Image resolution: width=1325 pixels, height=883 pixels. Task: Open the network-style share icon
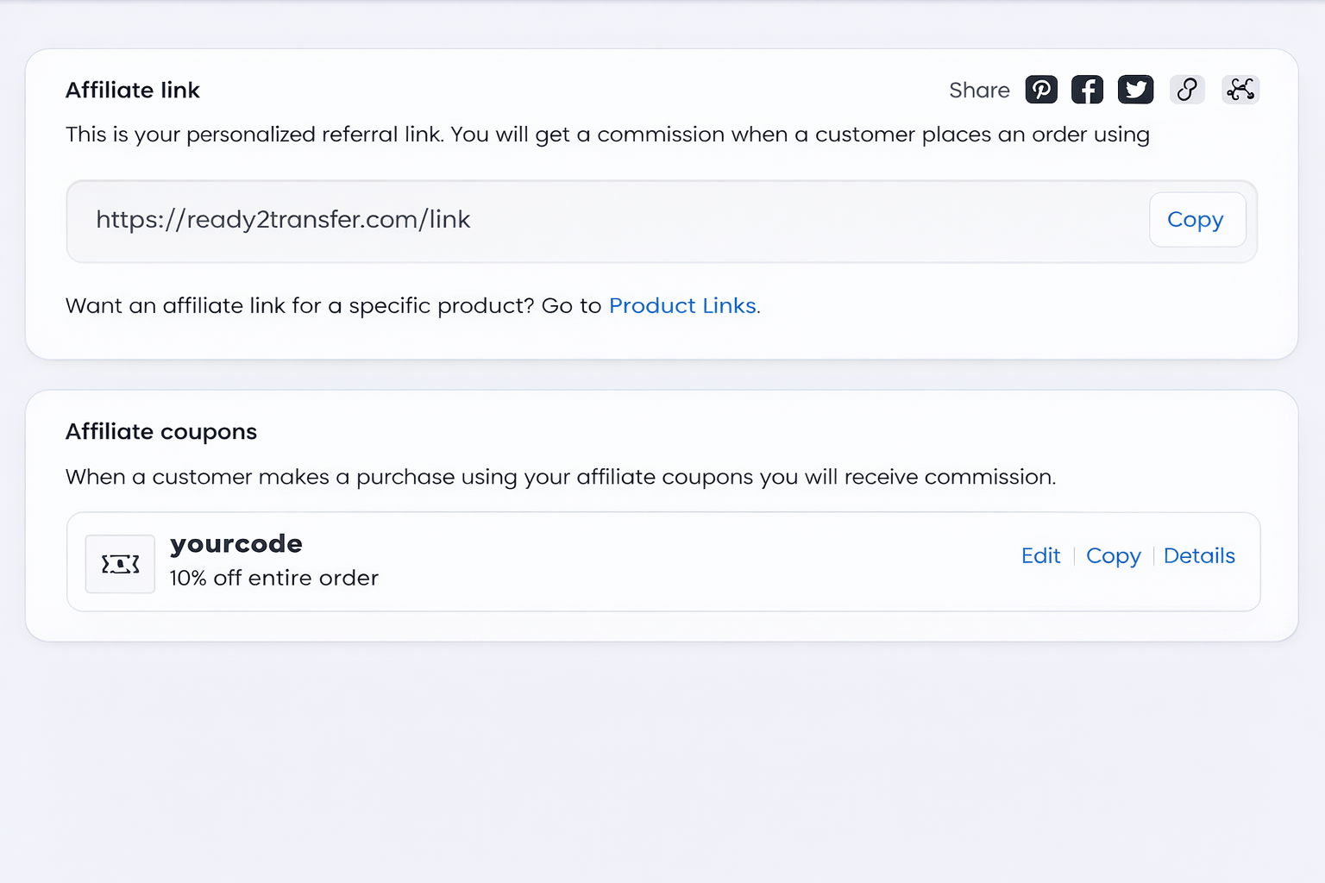[1240, 90]
